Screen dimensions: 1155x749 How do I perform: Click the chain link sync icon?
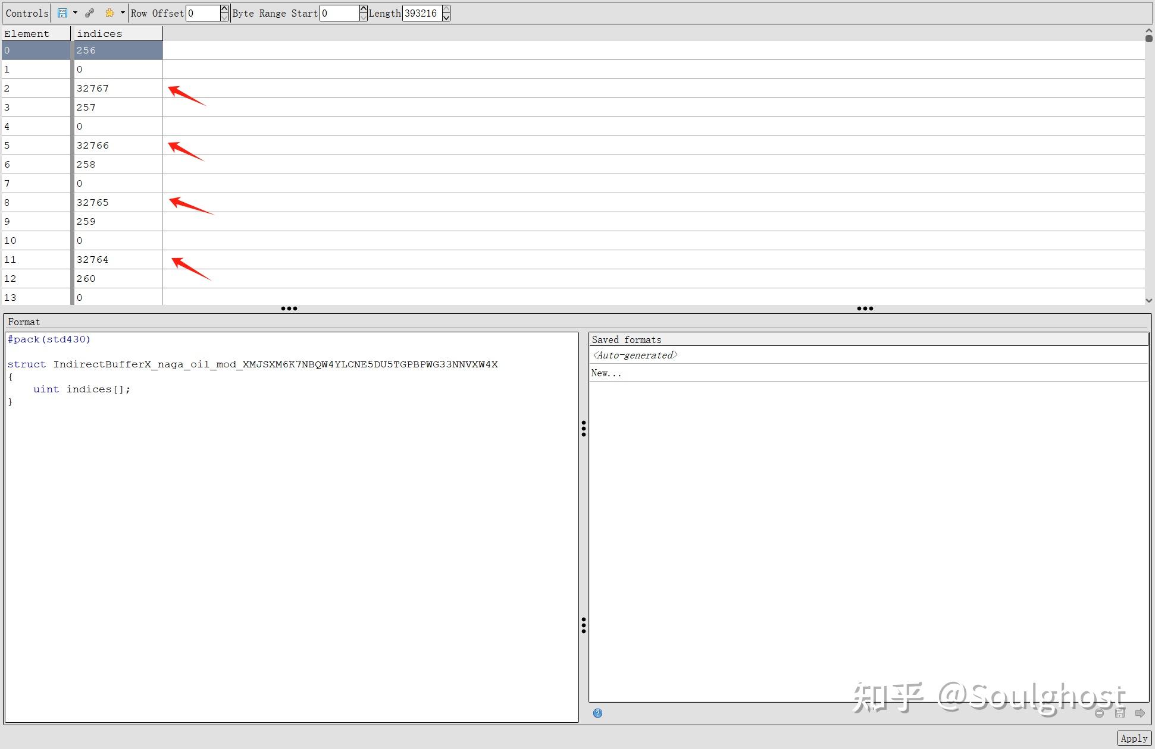89,13
